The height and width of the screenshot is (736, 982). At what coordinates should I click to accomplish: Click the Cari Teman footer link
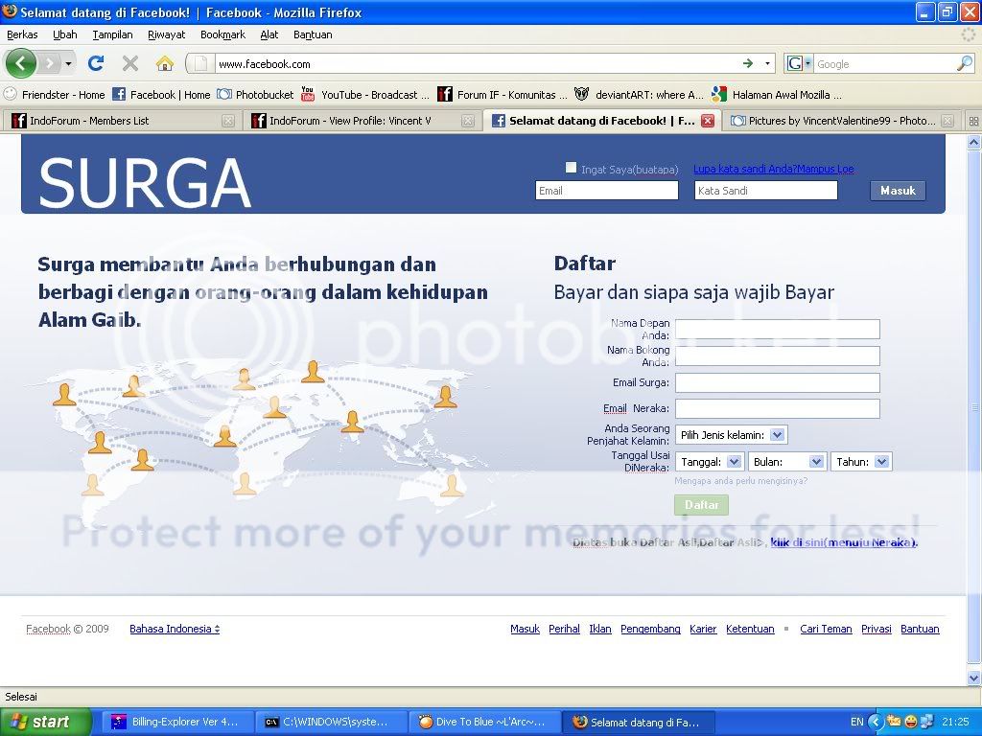[x=826, y=629]
